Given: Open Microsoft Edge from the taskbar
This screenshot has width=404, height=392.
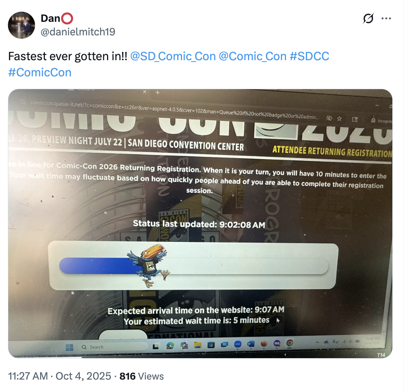Looking at the screenshot, I should click(x=170, y=345).
